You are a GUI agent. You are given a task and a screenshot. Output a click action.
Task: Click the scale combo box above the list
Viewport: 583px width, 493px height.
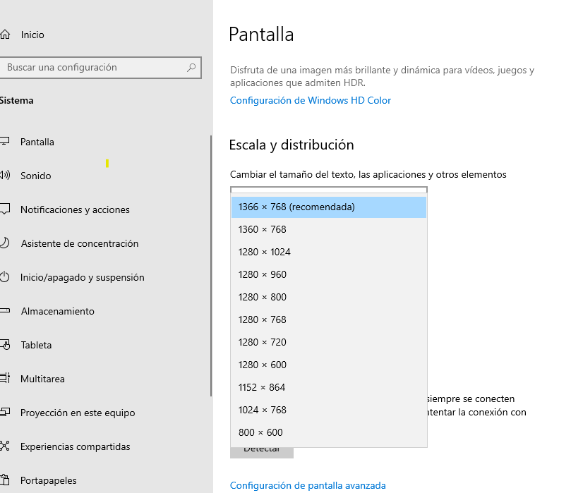[329, 190]
